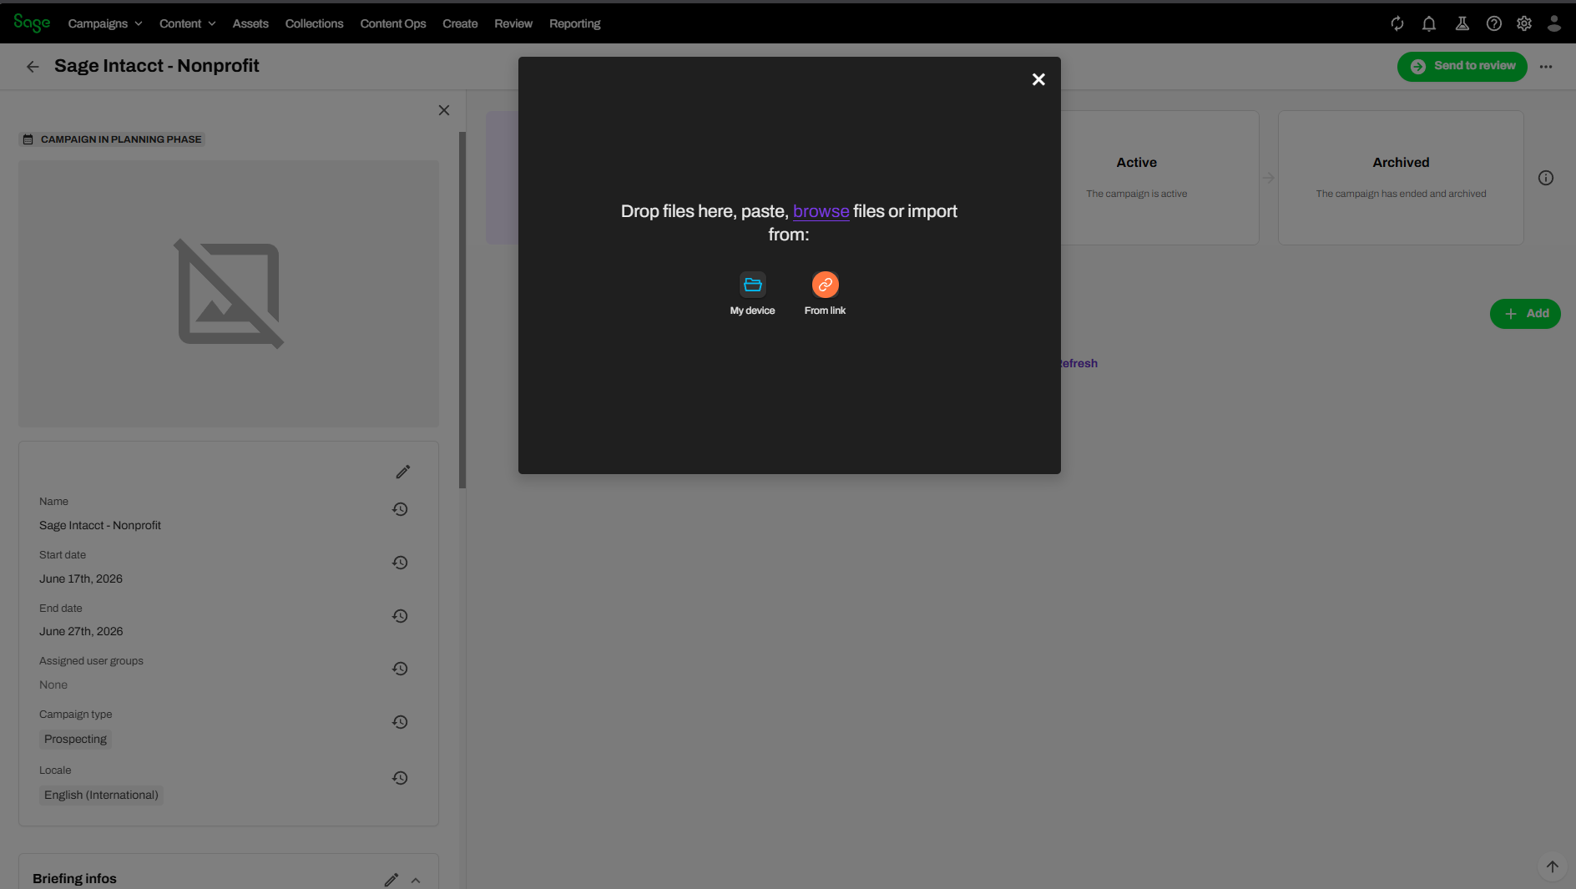View history for Assigned user groups

pos(400,669)
